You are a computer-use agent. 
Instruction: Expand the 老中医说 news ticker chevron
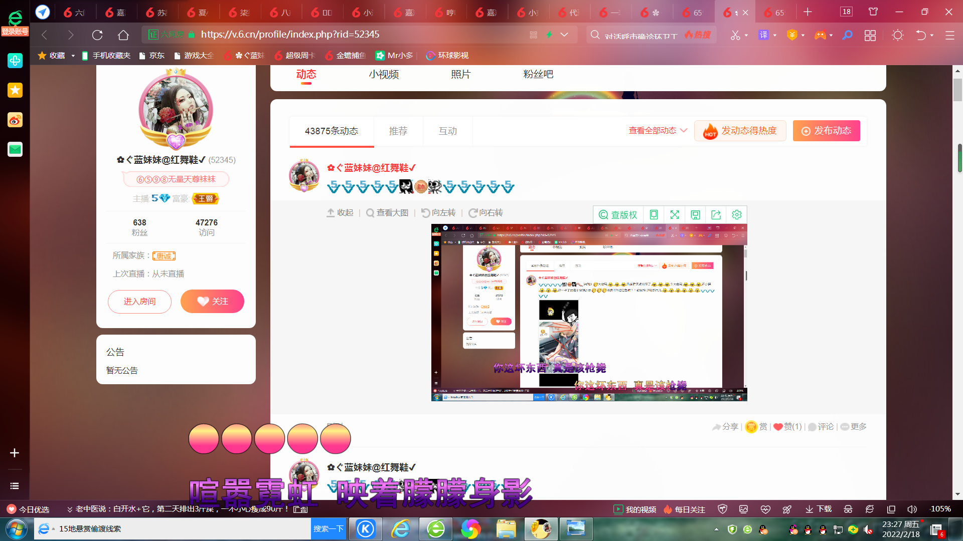tap(70, 509)
